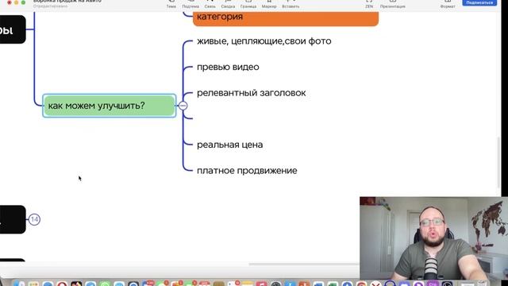Click the Сводка summary tool
This screenshot has width=508, height=286.
tap(228, 4)
